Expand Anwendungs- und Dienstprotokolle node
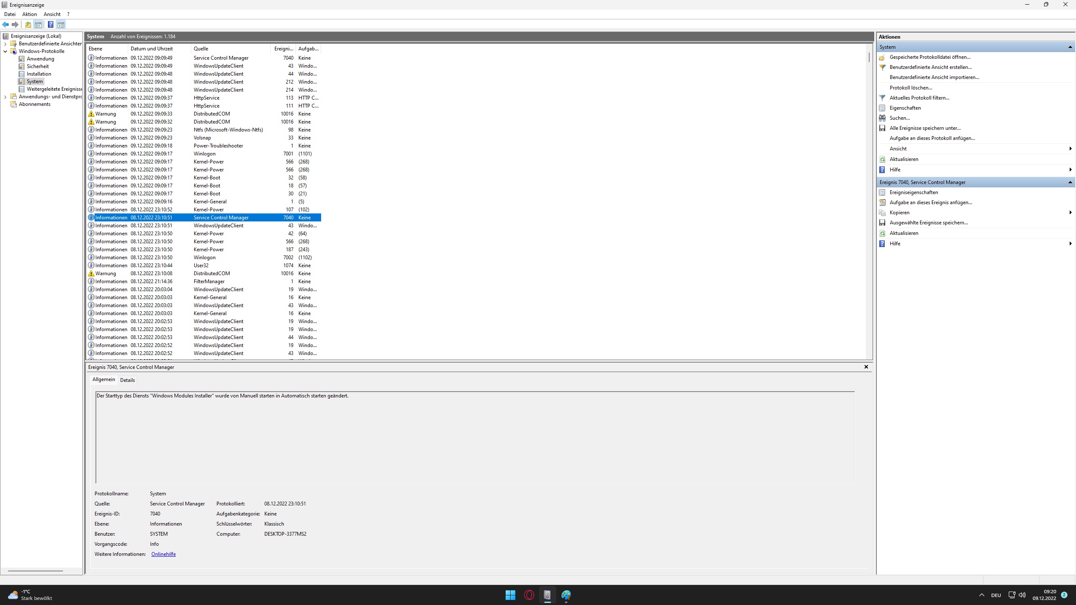Viewport: 1076px width, 605px height. 5,97
